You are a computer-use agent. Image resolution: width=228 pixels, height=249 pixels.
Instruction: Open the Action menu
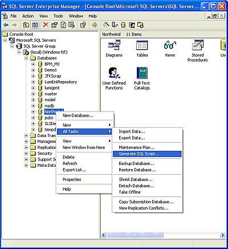[28, 16]
